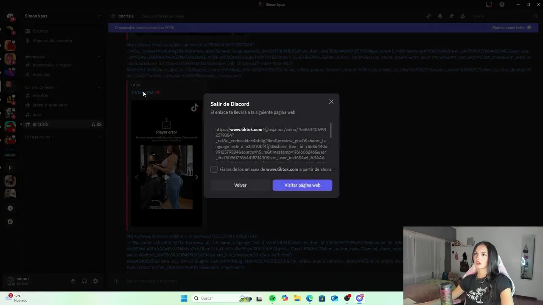The width and height of the screenshot is (543, 305).
Task: Open notification settings bell icon
Action: [x=440, y=16]
